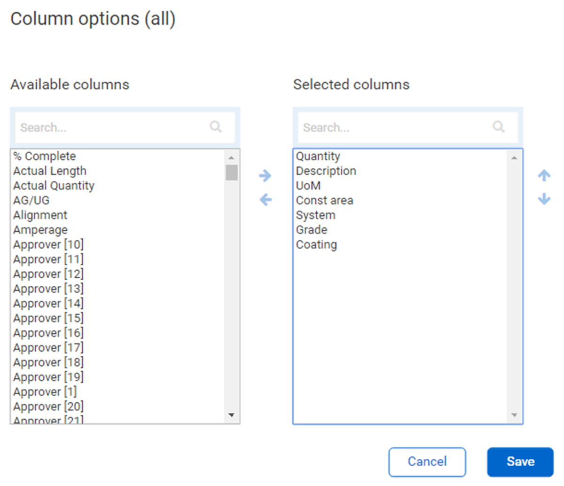This screenshot has height=486, width=564.
Task: Click the left arrow to remove column
Action: (266, 200)
